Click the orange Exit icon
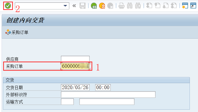Image resolution: width=198 pixels, height=112 pixels. point(102,6)
